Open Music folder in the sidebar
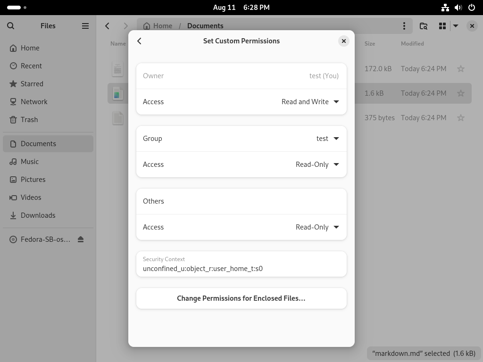483x362 pixels. click(48, 162)
